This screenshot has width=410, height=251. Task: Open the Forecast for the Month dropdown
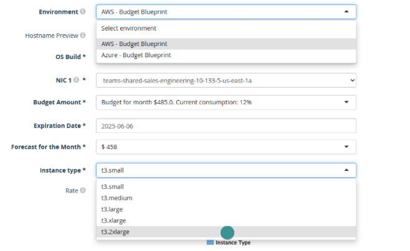226,147
